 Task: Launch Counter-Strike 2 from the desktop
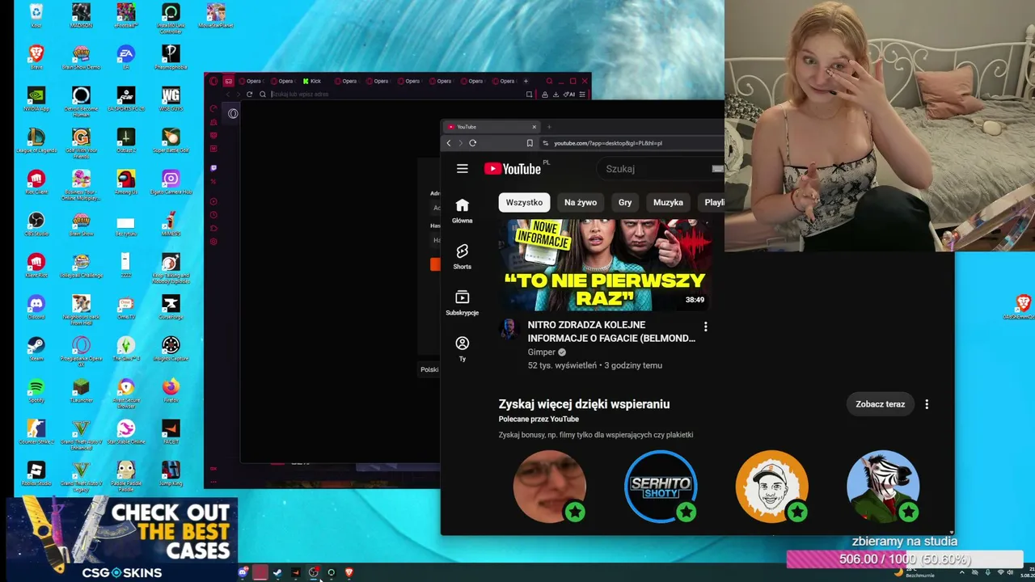point(36,432)
